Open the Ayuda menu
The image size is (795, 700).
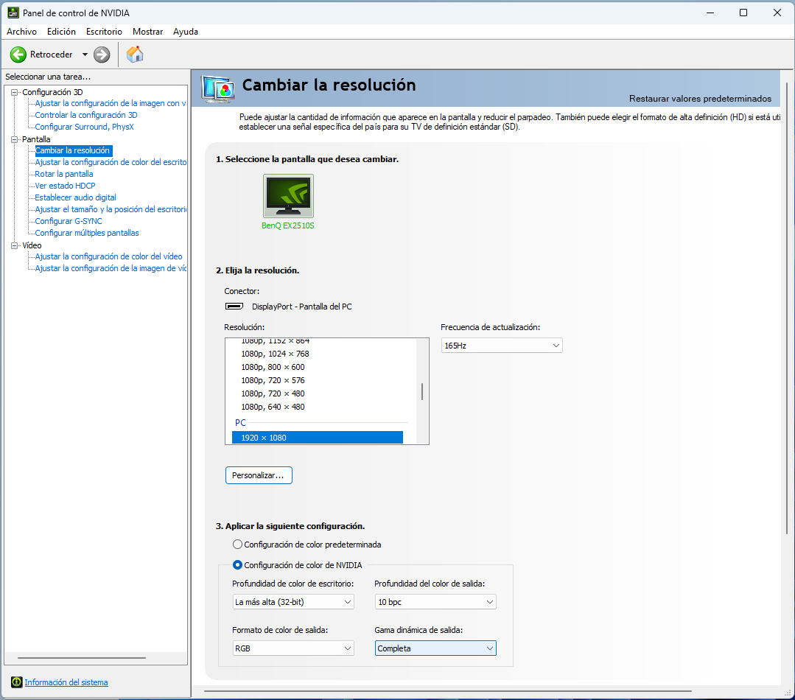pos(186,32)
